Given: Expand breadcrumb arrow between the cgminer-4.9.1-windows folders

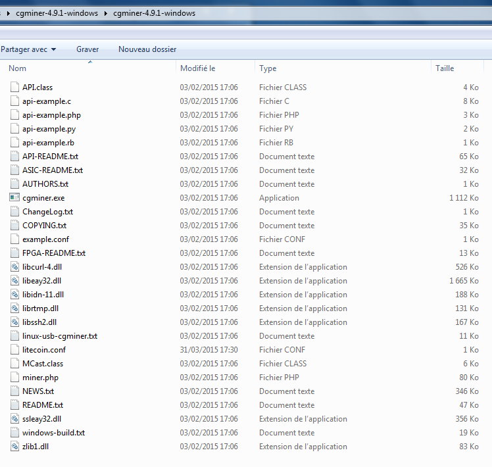Looking at the screenshot, I should tap(105, 13).
